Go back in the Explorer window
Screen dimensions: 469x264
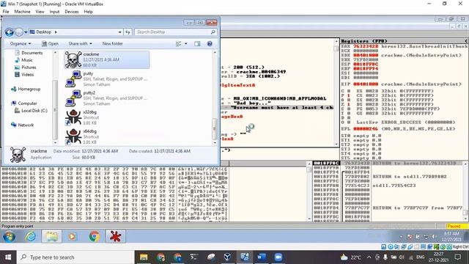click(x=10, y=32)
